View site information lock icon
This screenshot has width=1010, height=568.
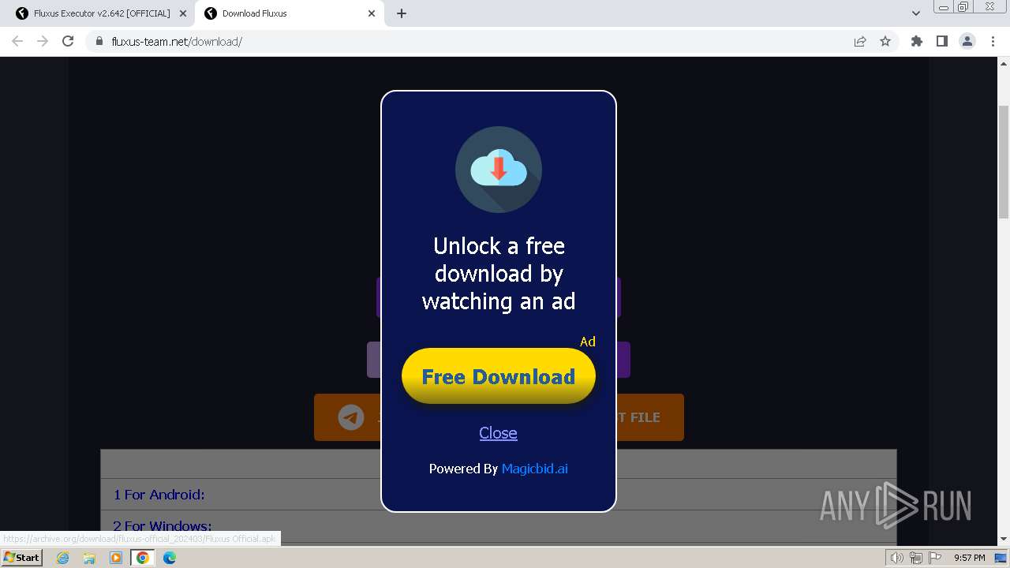pos(99,41)
